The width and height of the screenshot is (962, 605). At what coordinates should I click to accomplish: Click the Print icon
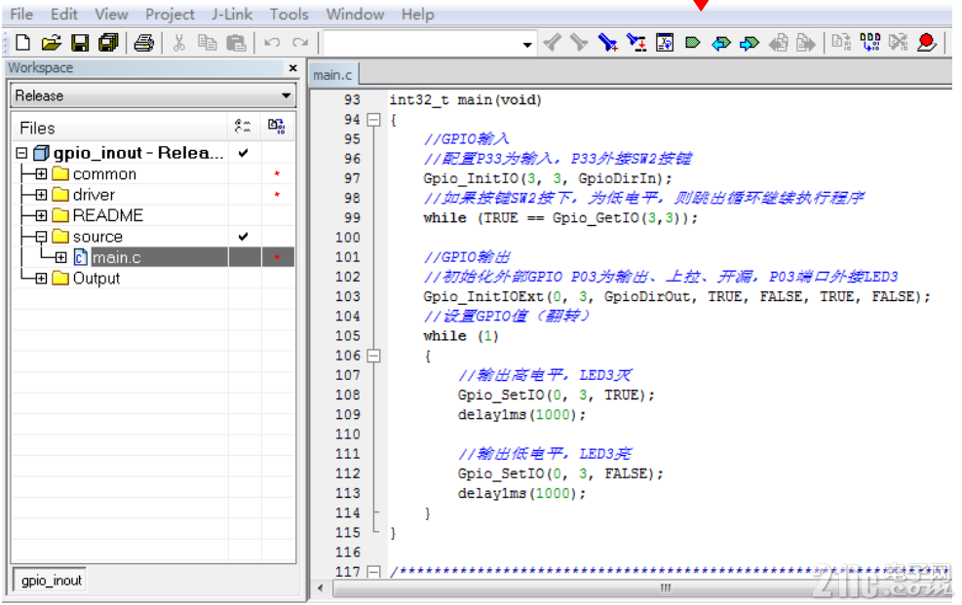pyautogui.click(x=144, y=42)
